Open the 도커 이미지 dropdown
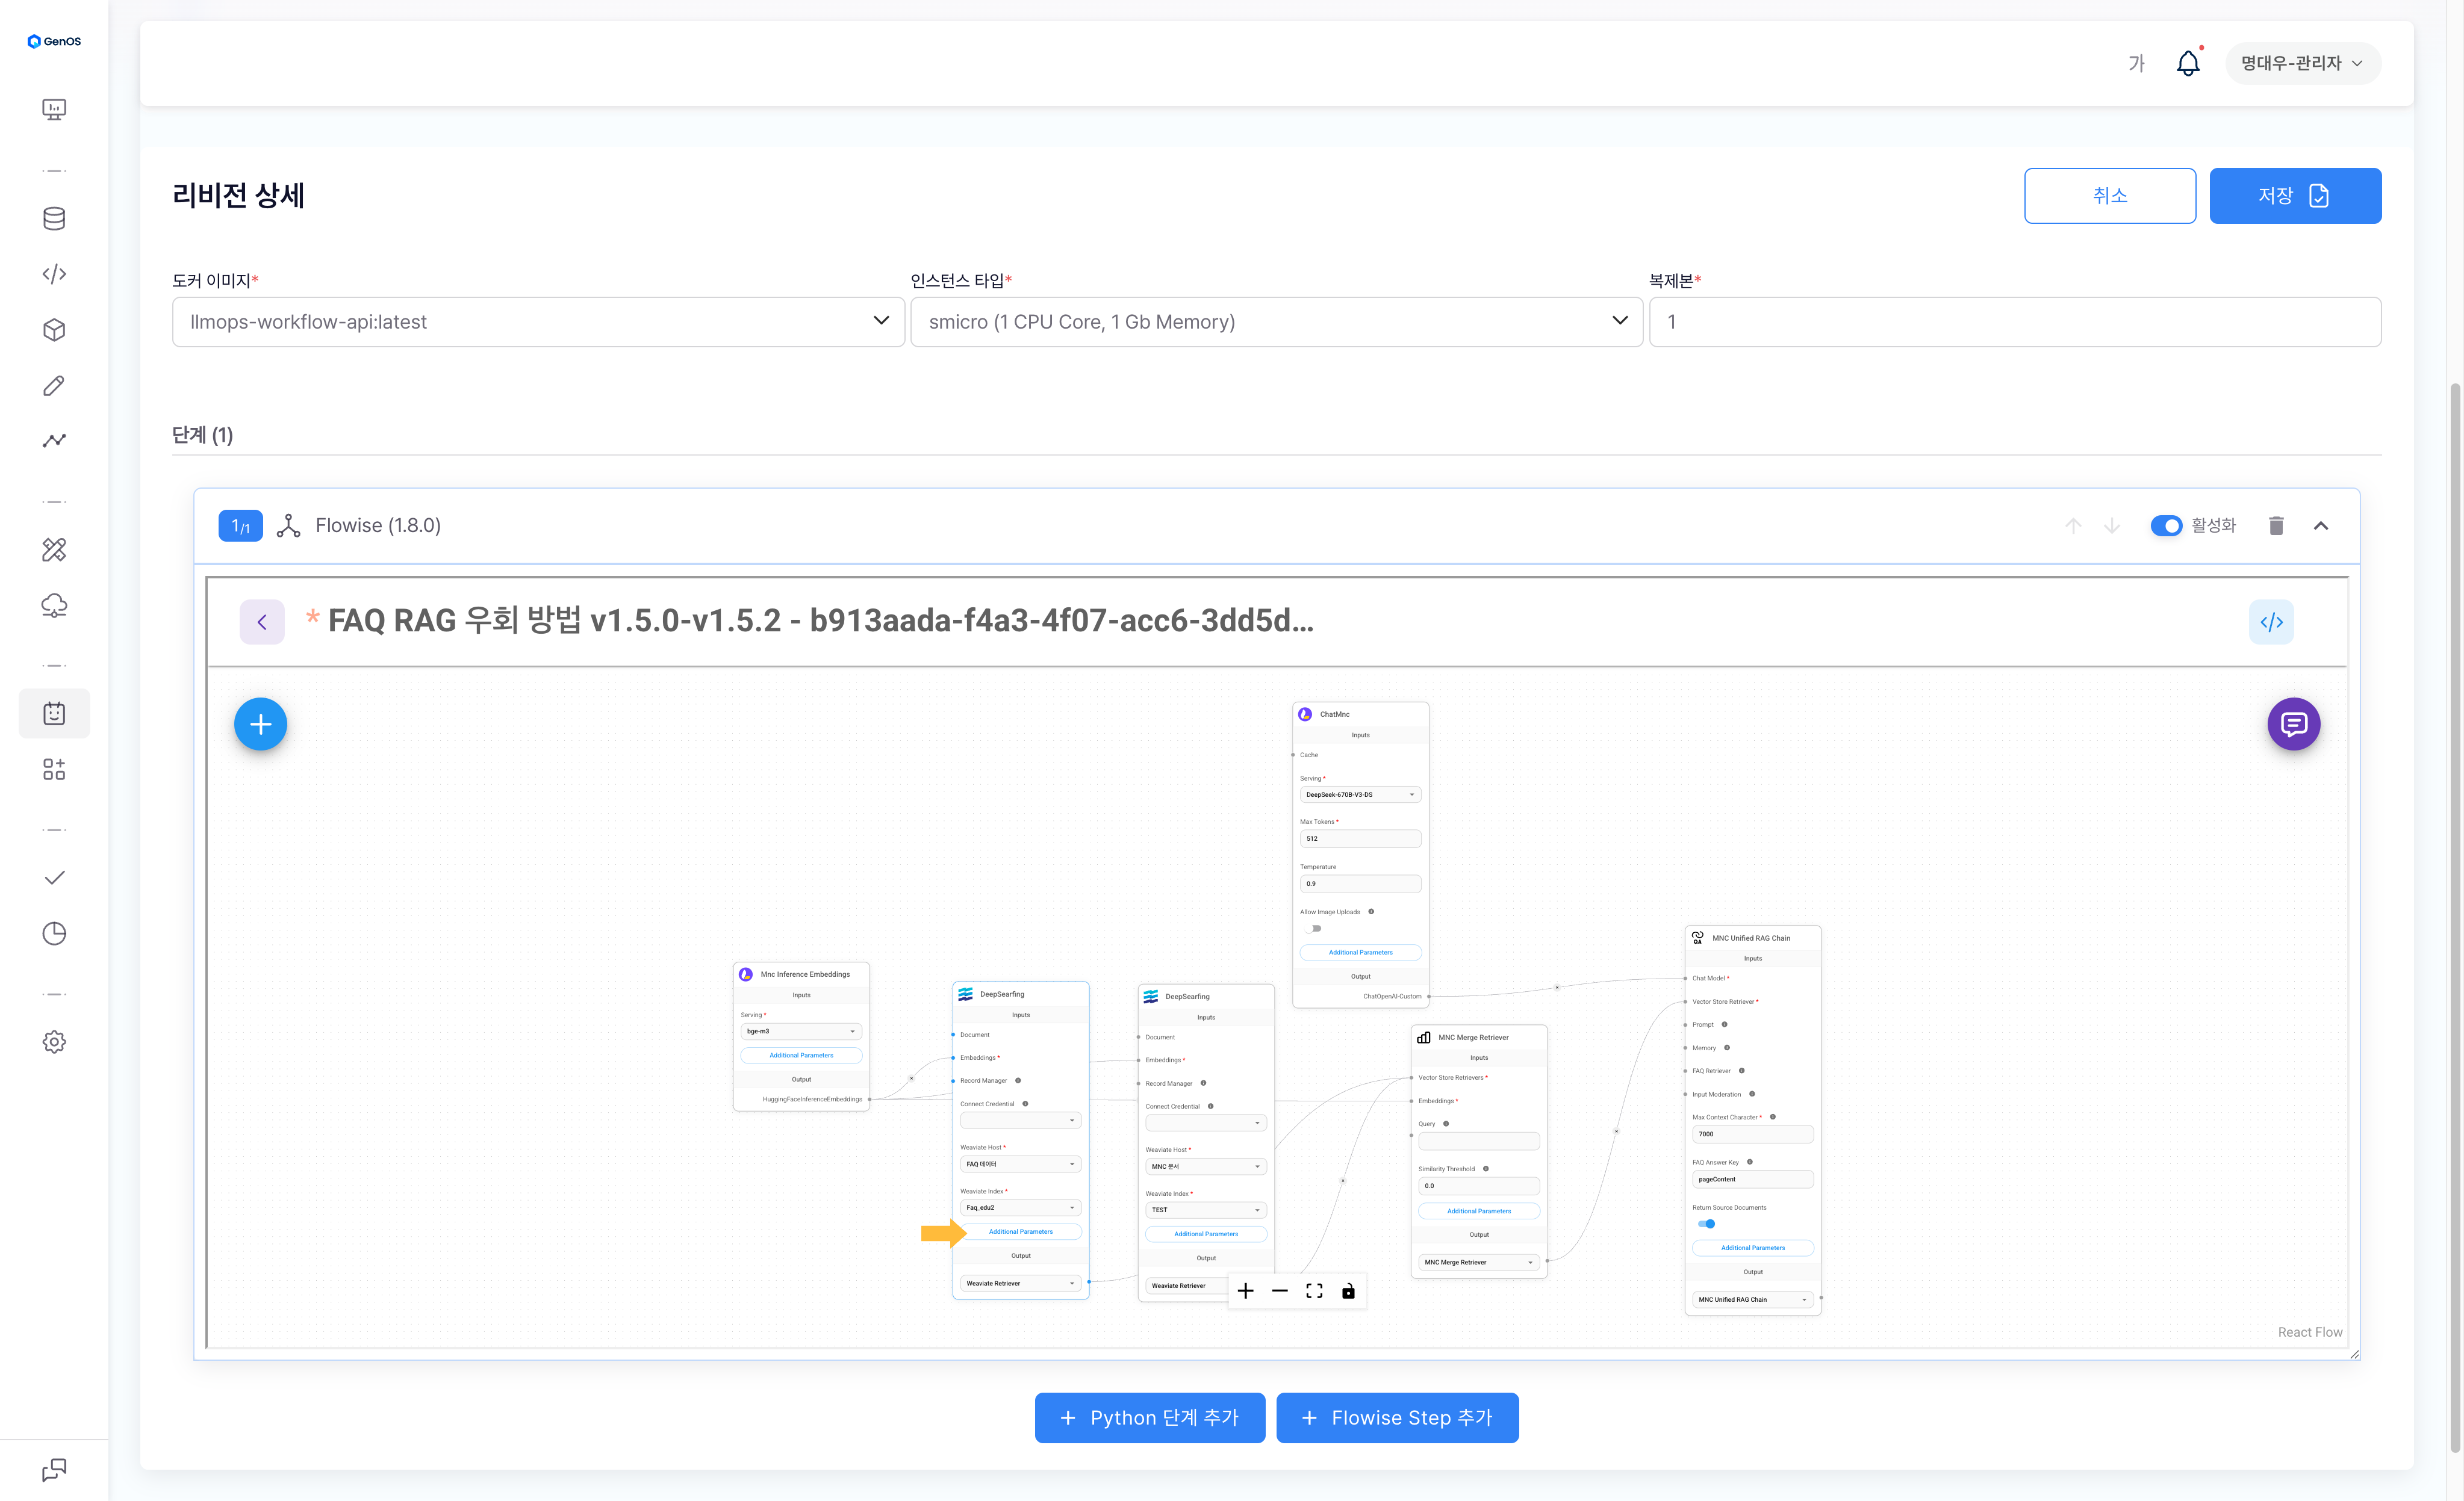The height and width of the screenshot is (1501, 2464). (x=538, y=322)
